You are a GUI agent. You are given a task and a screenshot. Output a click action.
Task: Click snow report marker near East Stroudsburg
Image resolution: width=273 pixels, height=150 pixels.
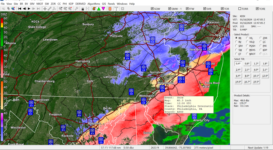click(182, 27)
